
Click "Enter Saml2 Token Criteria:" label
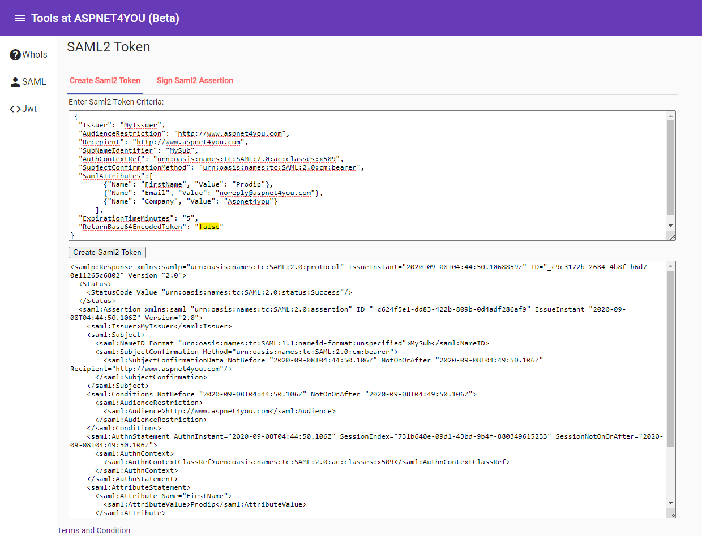click(116, 102)
